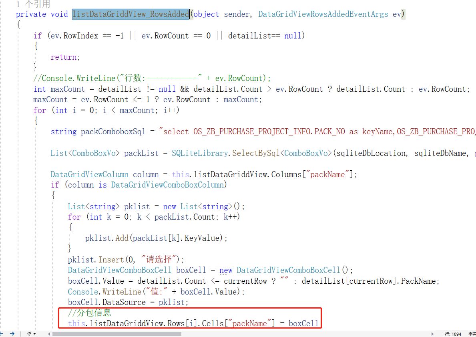Open the dropdown arrow beside the cleanup icon
This screenshot has height=337, width=476.
point(34,334)
